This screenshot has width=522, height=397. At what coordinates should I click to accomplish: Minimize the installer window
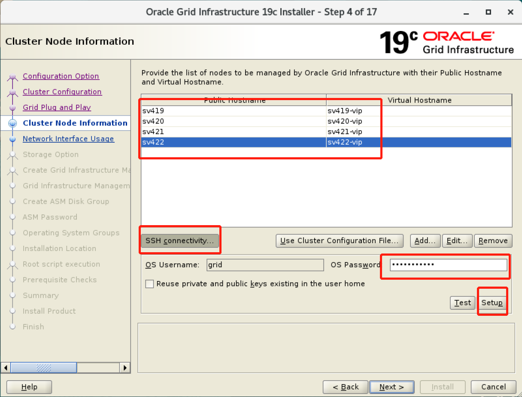(x=465, y=12)
